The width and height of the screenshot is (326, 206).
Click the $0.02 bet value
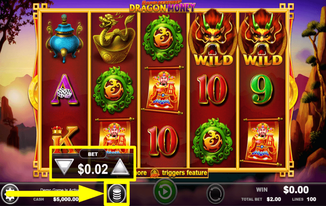click(x=93, y=169)
